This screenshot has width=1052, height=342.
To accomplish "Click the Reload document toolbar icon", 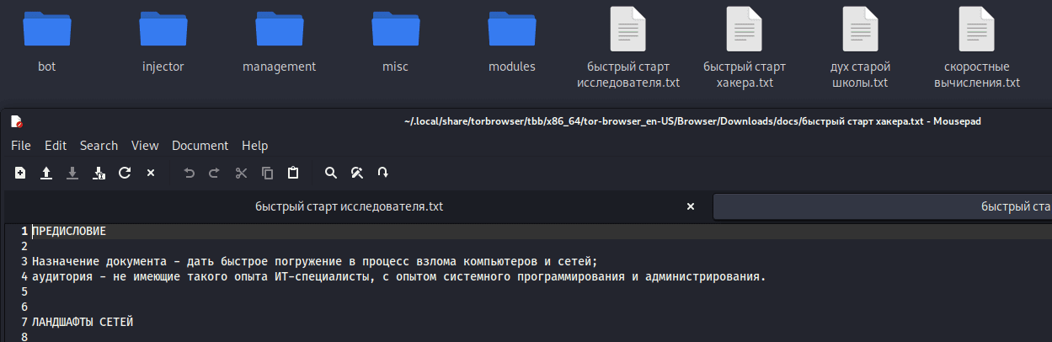I will [x=125, y=173].
